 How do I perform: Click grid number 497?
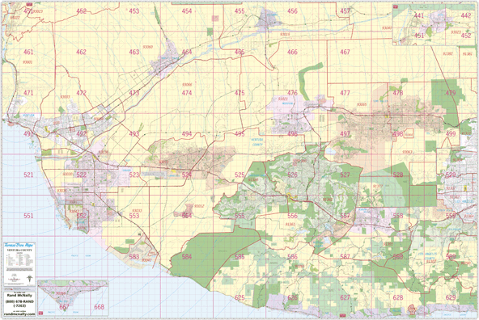pyautogui.click(x=345, y=133)
